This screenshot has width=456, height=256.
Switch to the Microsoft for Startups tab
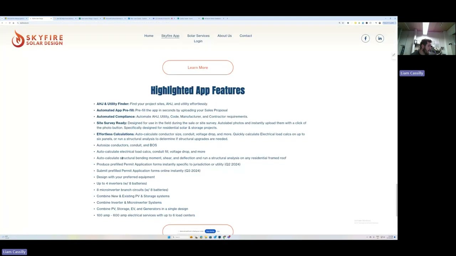16,18
